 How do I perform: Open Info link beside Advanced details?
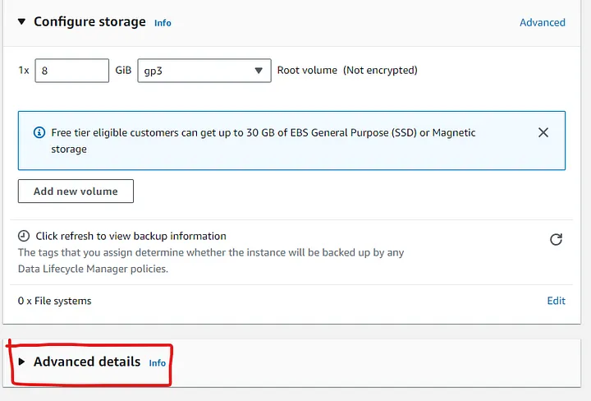tap(157, 362)
